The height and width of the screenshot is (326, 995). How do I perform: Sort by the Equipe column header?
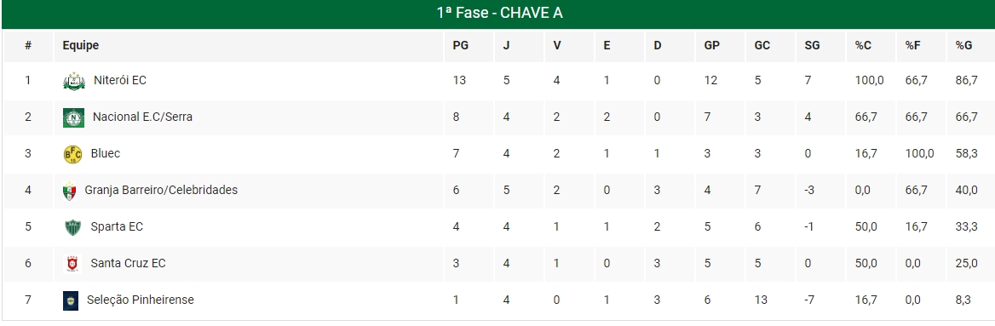click(81, 46)
